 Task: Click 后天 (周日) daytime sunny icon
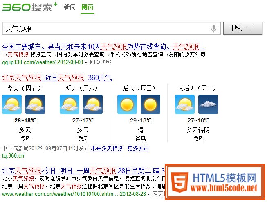pyautogui.click(x=127, y=104)
